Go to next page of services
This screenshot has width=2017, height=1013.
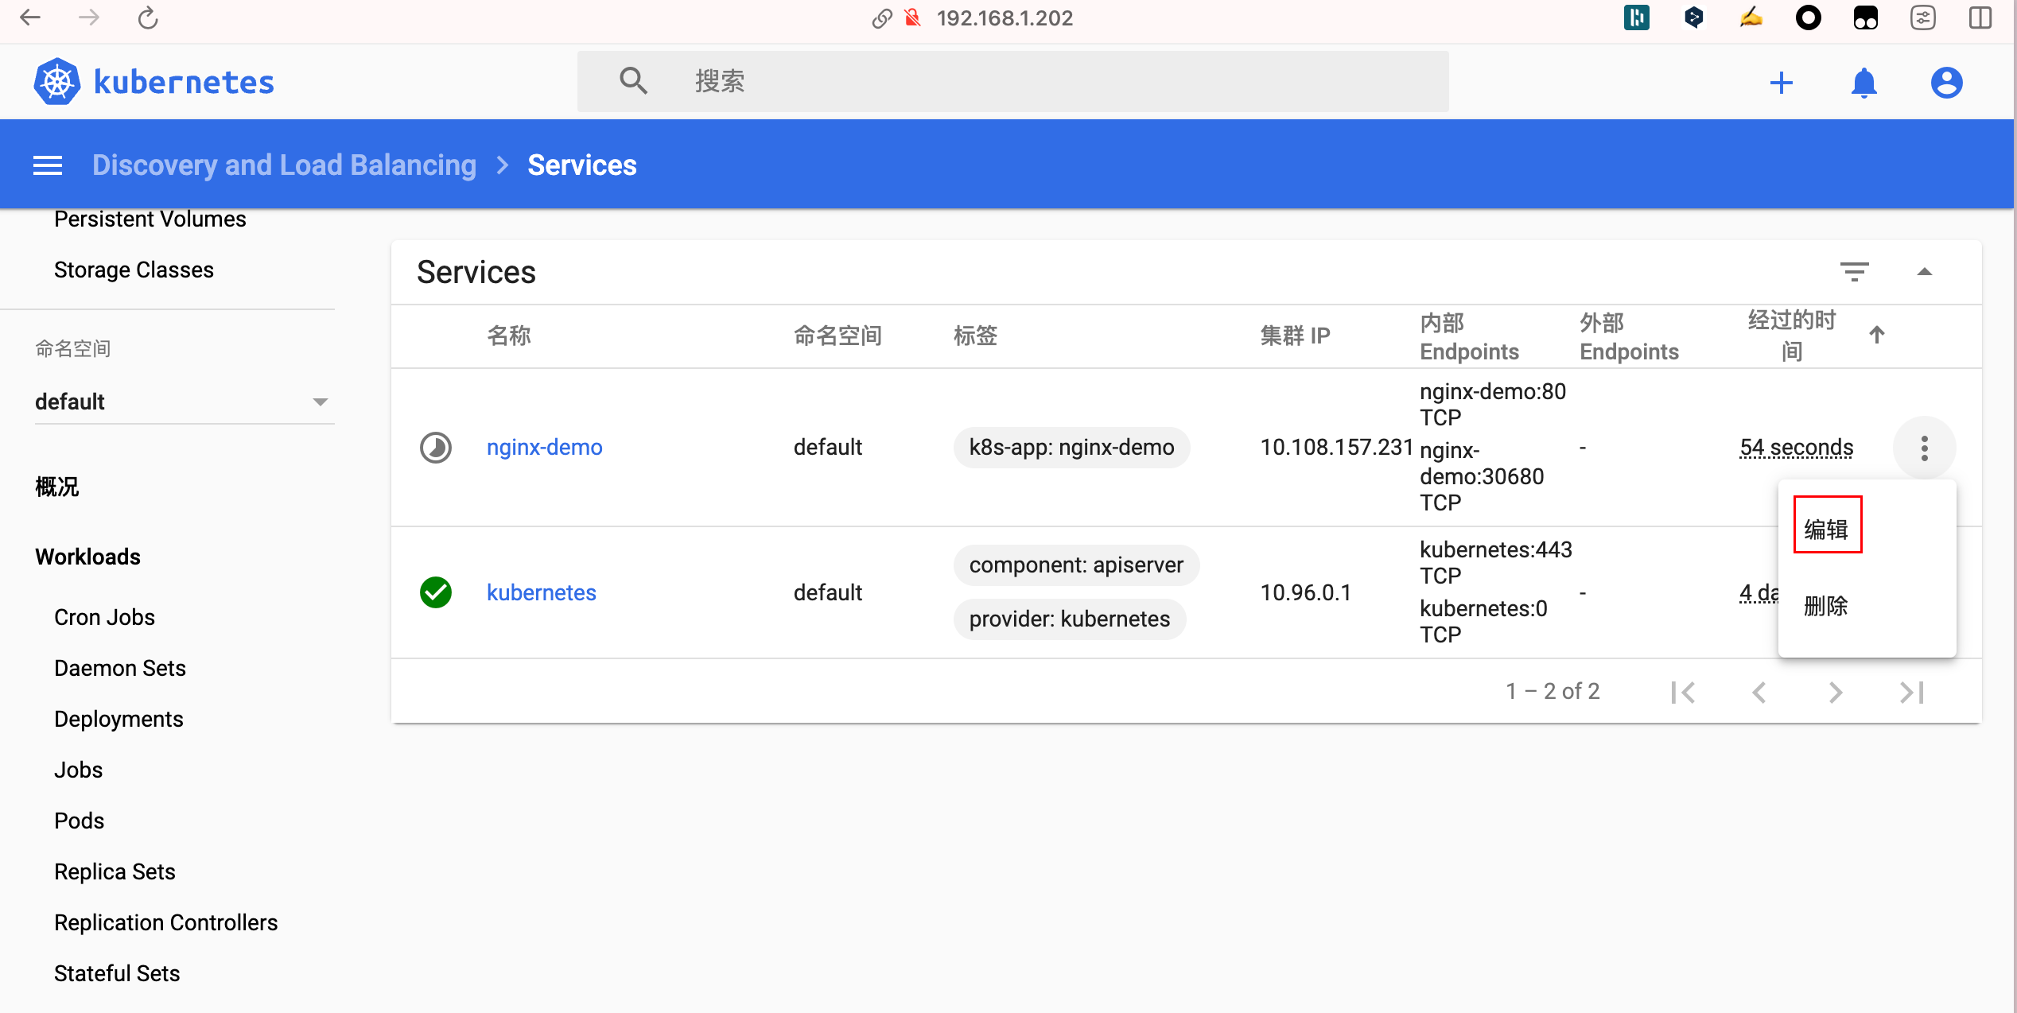point(1835,692)
